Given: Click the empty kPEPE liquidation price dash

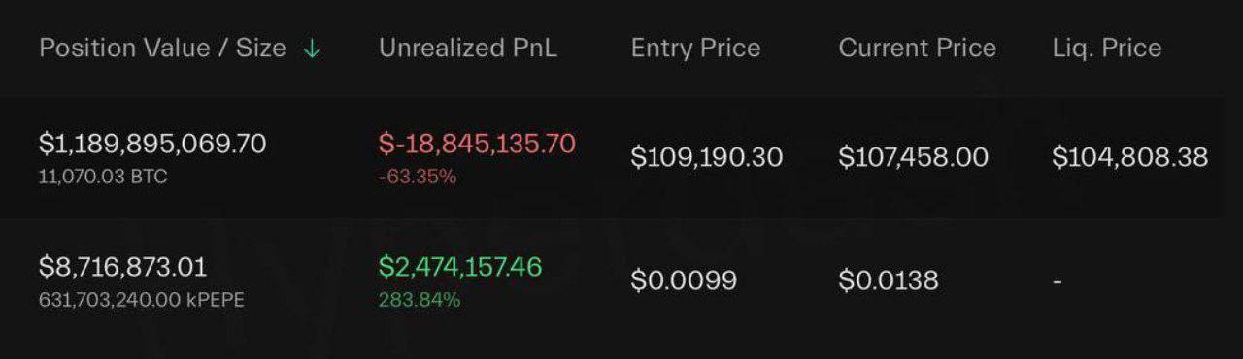Looking at the screenshot, I should click(x=1058, y=281).
